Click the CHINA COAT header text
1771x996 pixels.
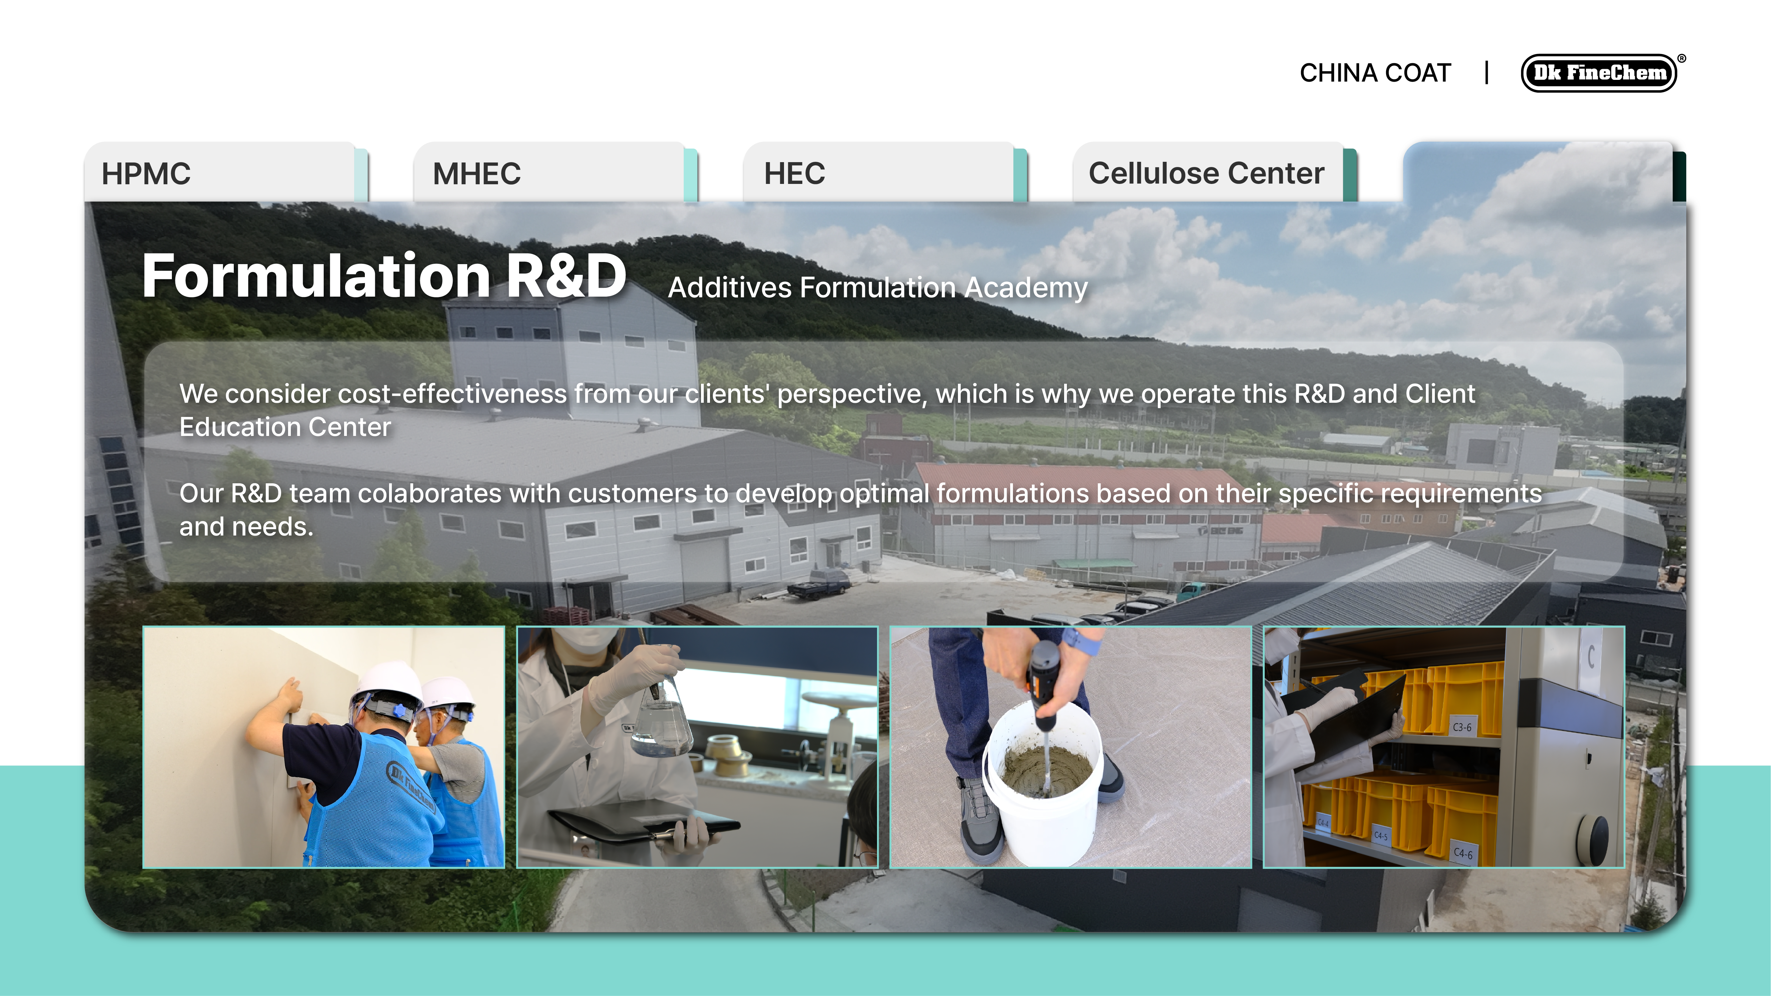coord(1375,73)
